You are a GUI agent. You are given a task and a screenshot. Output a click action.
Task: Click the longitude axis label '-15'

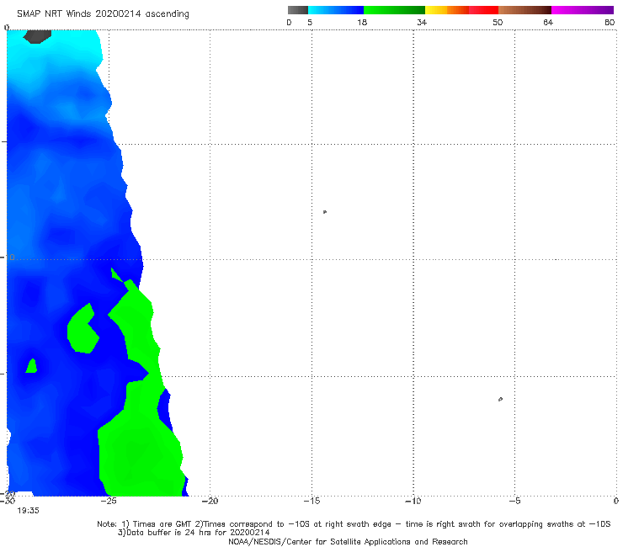pyautogui.click(x=311, y=501)
